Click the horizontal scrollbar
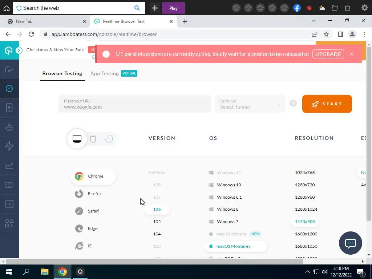 click(x=154, y=262)
